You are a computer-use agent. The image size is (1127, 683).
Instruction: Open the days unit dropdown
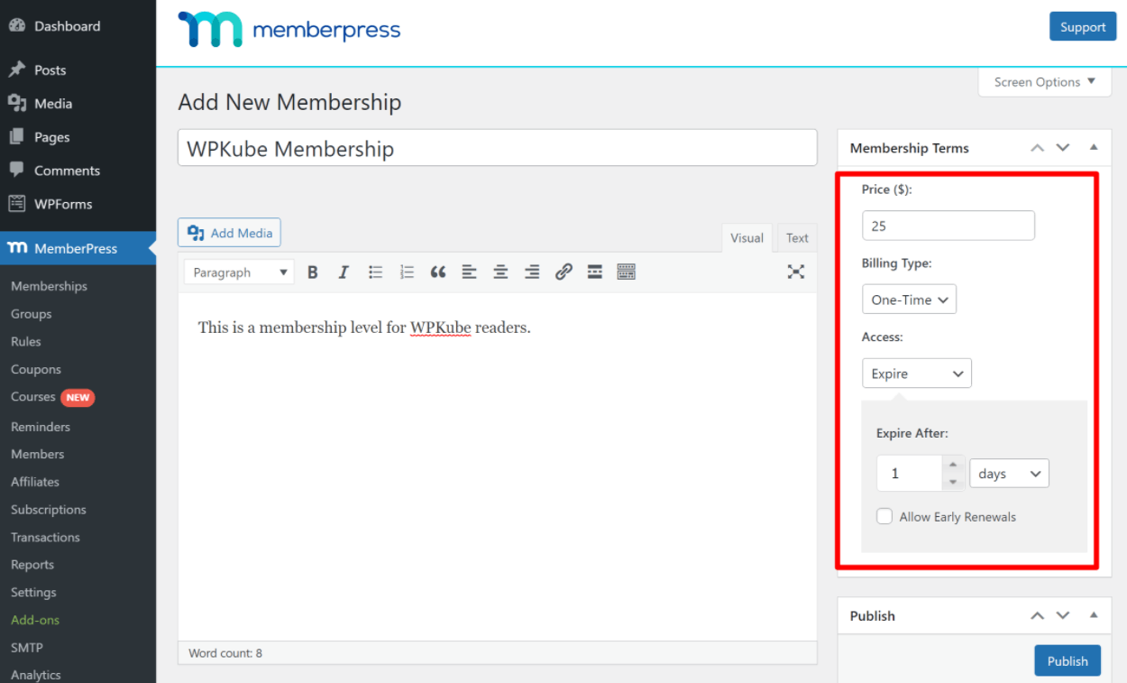click(1009, 474)
